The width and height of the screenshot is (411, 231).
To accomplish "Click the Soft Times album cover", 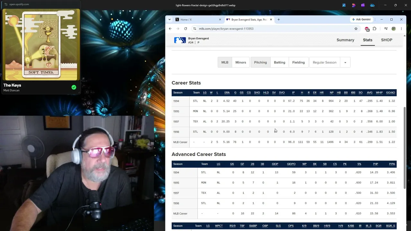I will point(41,45).
